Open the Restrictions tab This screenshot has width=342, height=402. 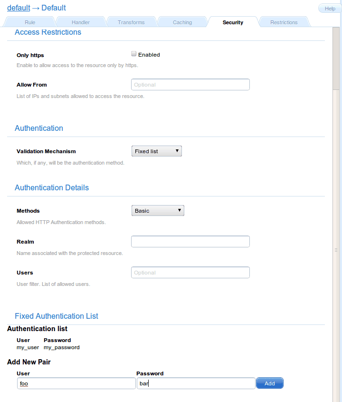[284, 22]
